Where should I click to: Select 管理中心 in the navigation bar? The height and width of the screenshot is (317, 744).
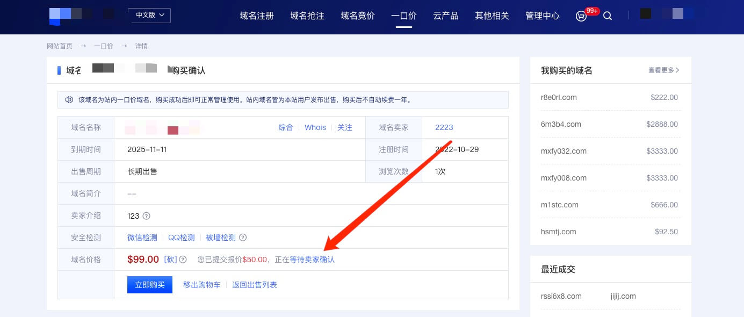point(542,16)
